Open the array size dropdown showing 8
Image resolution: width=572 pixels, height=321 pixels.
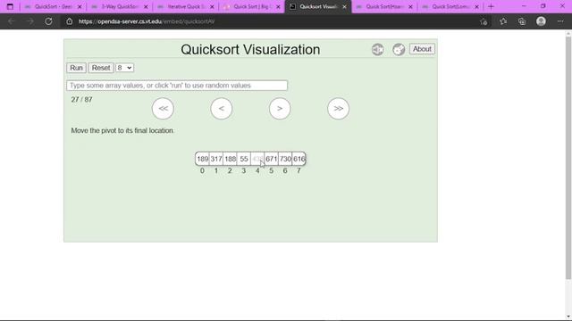124,68
